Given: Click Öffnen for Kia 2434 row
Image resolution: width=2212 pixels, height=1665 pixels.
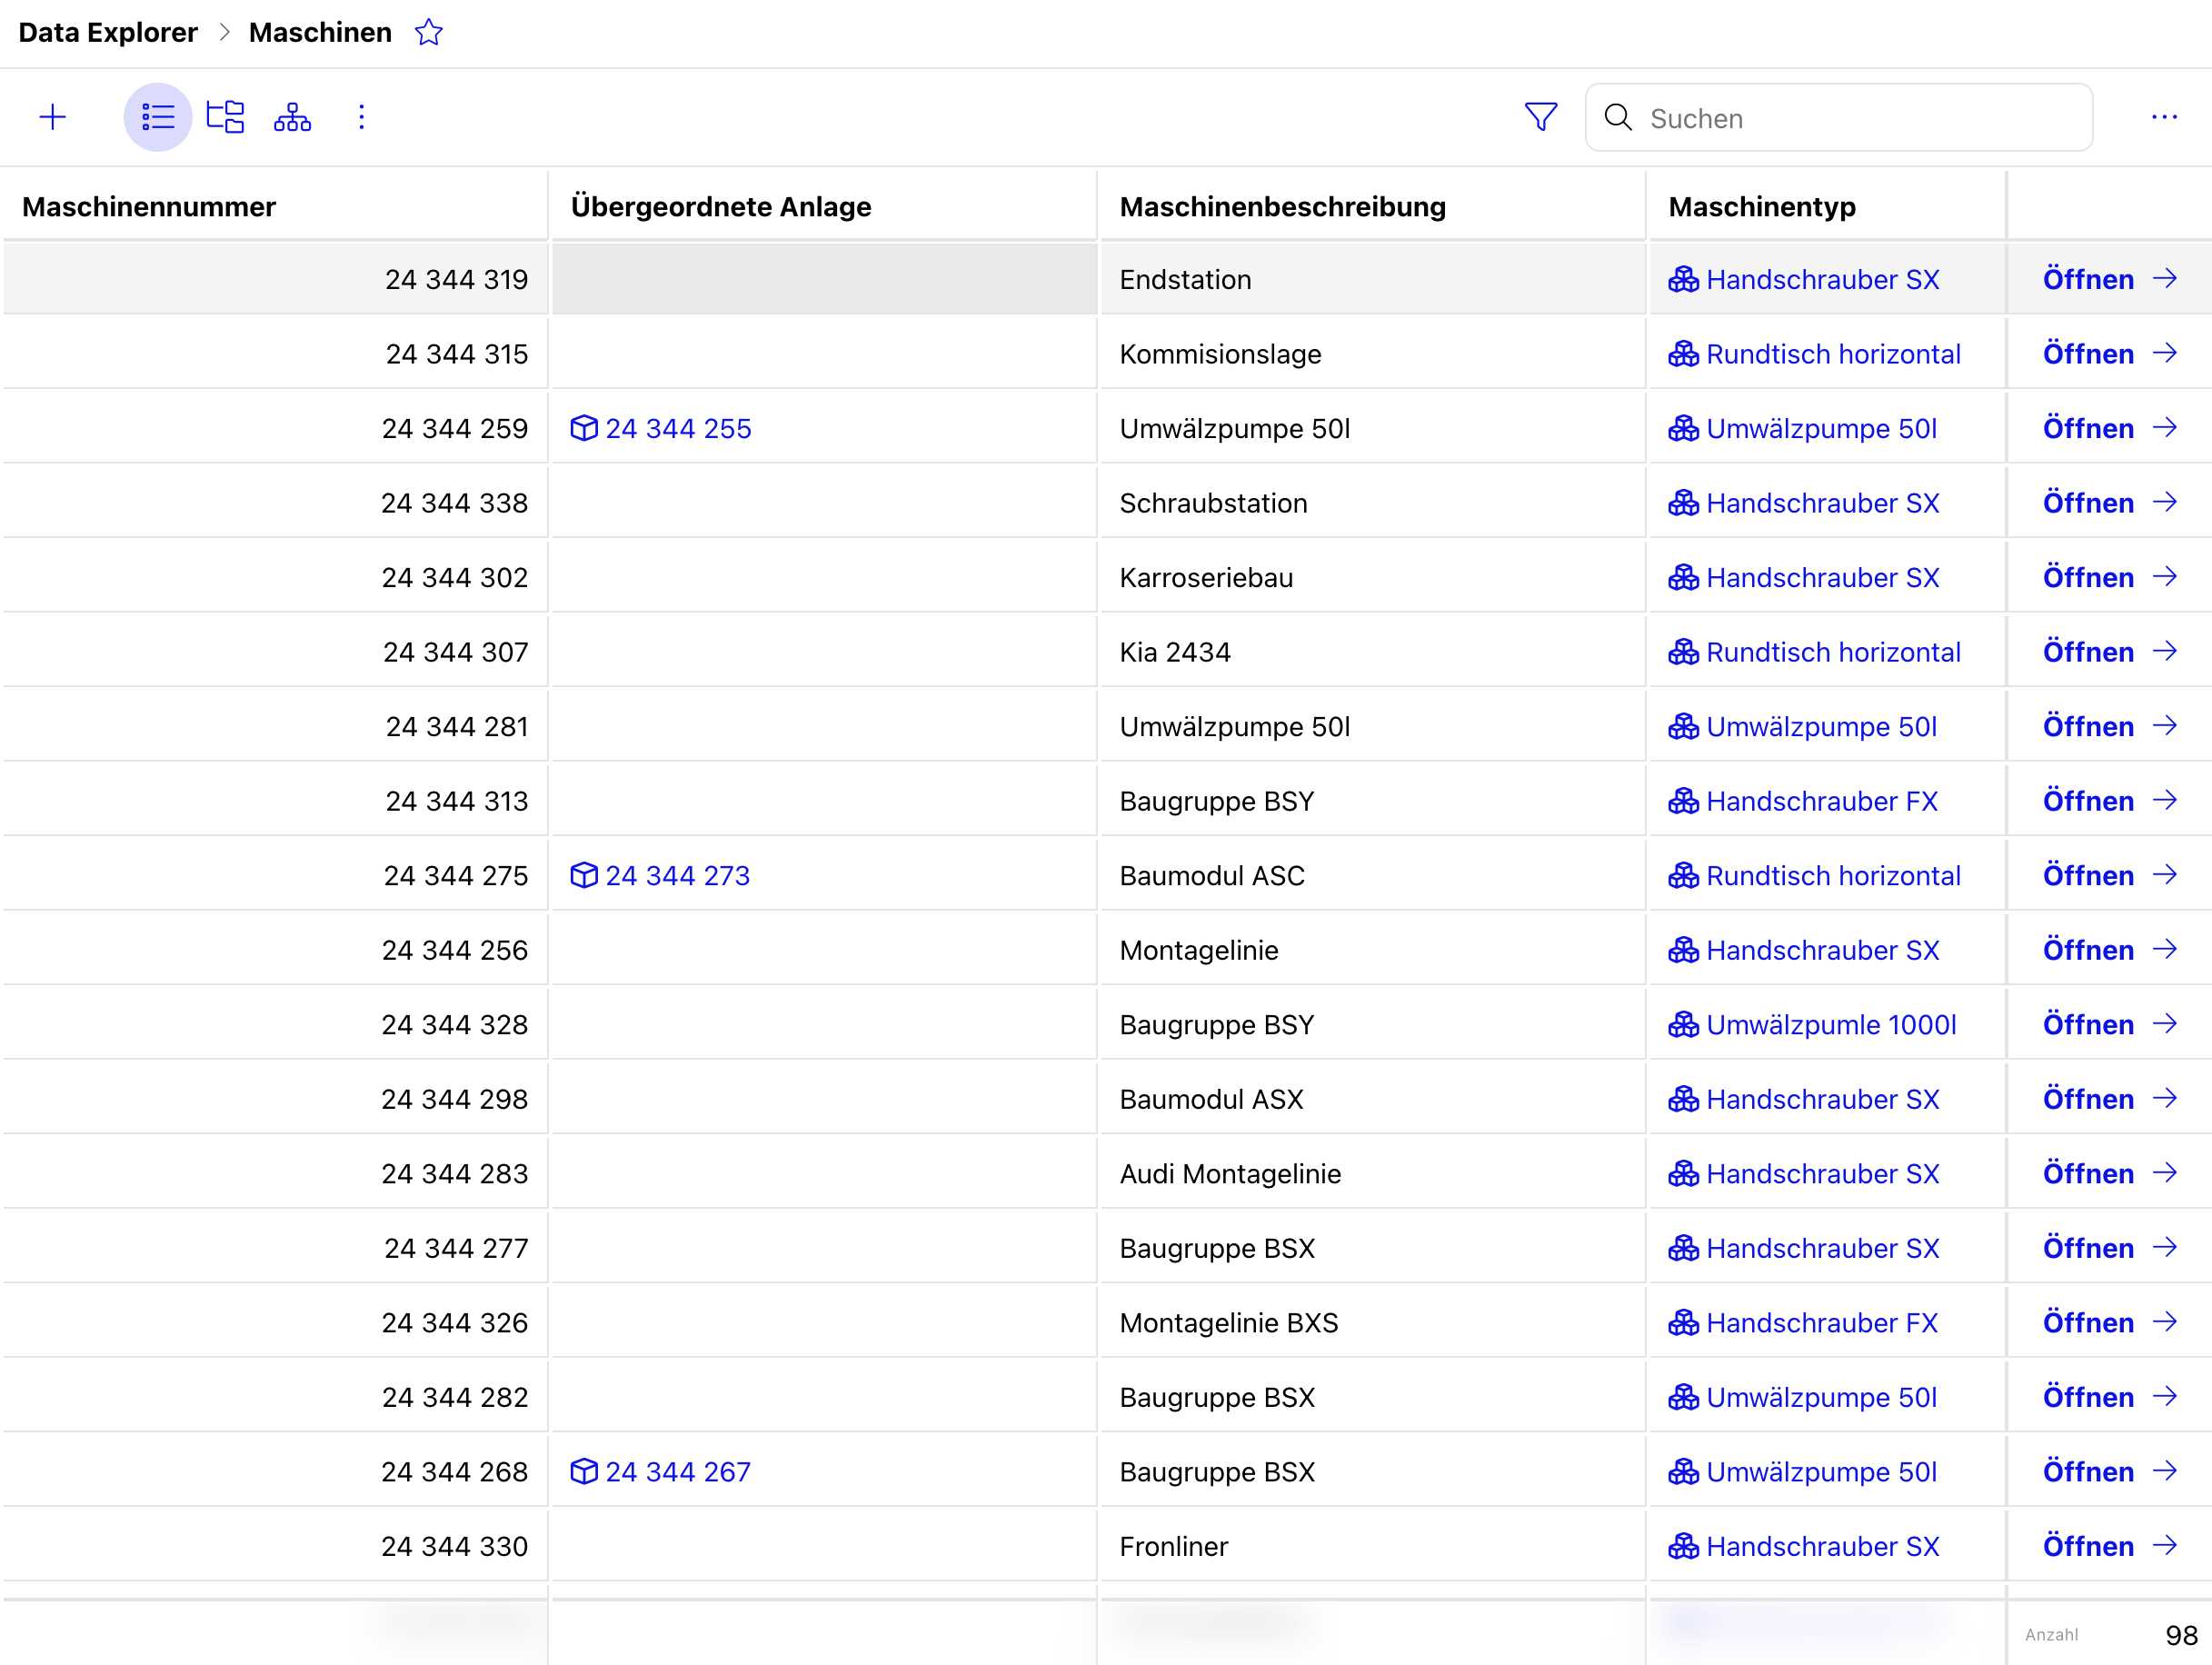Looking at the screenshot, I should (2109, 652).
